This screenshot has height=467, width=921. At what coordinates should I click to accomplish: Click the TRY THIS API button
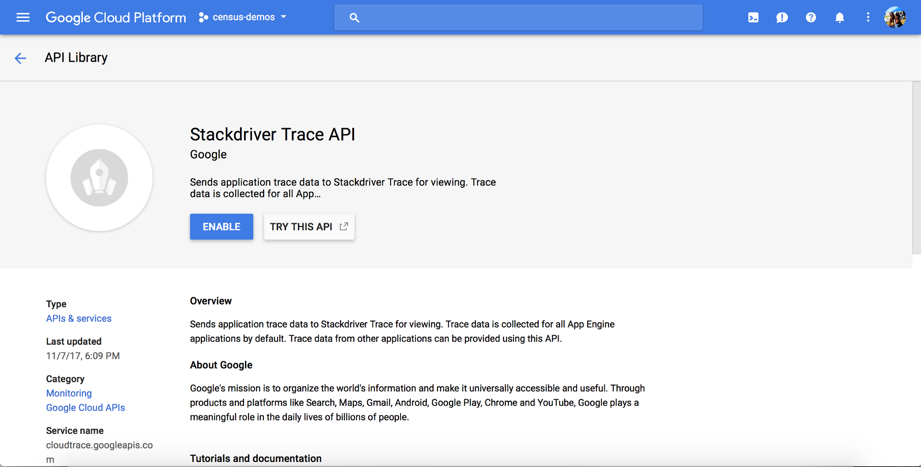[309, 227]
